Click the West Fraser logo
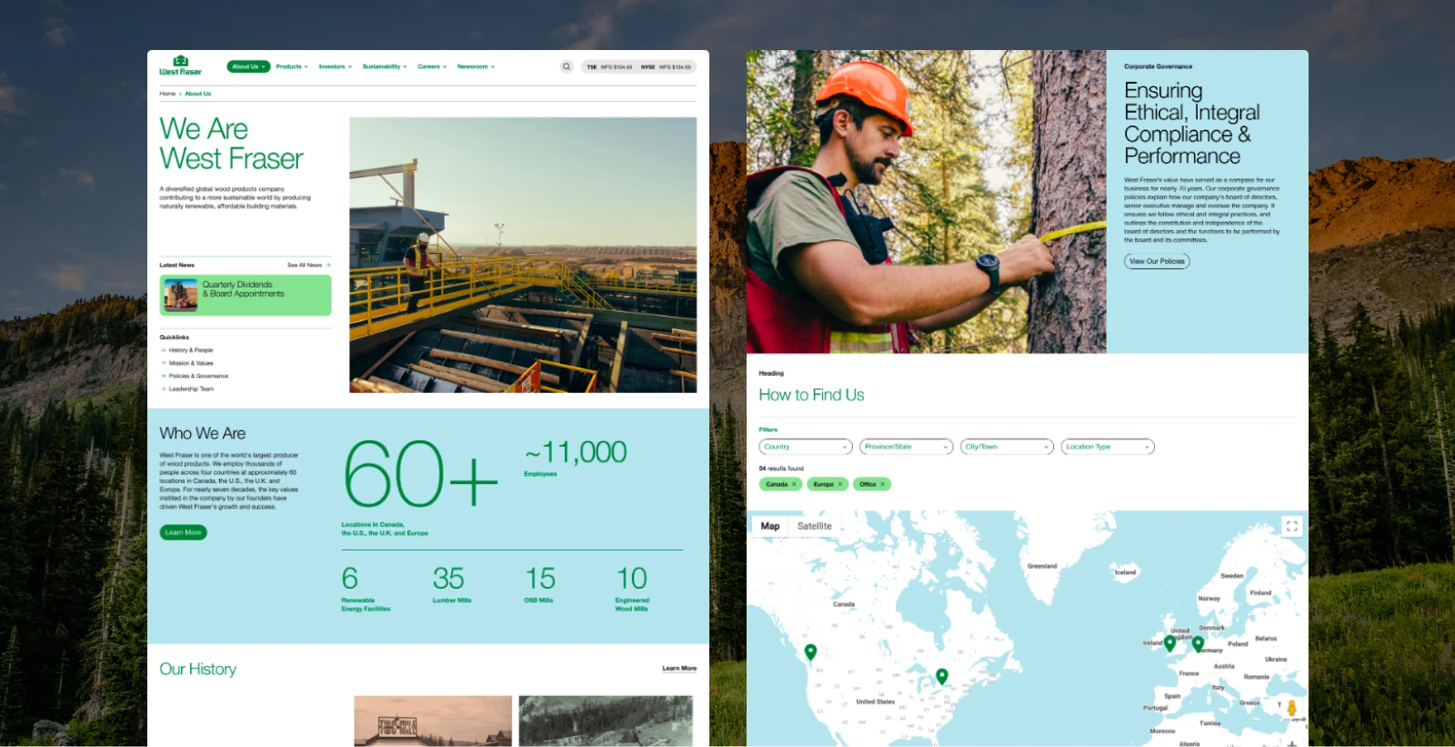 click(x=180, y=66)
